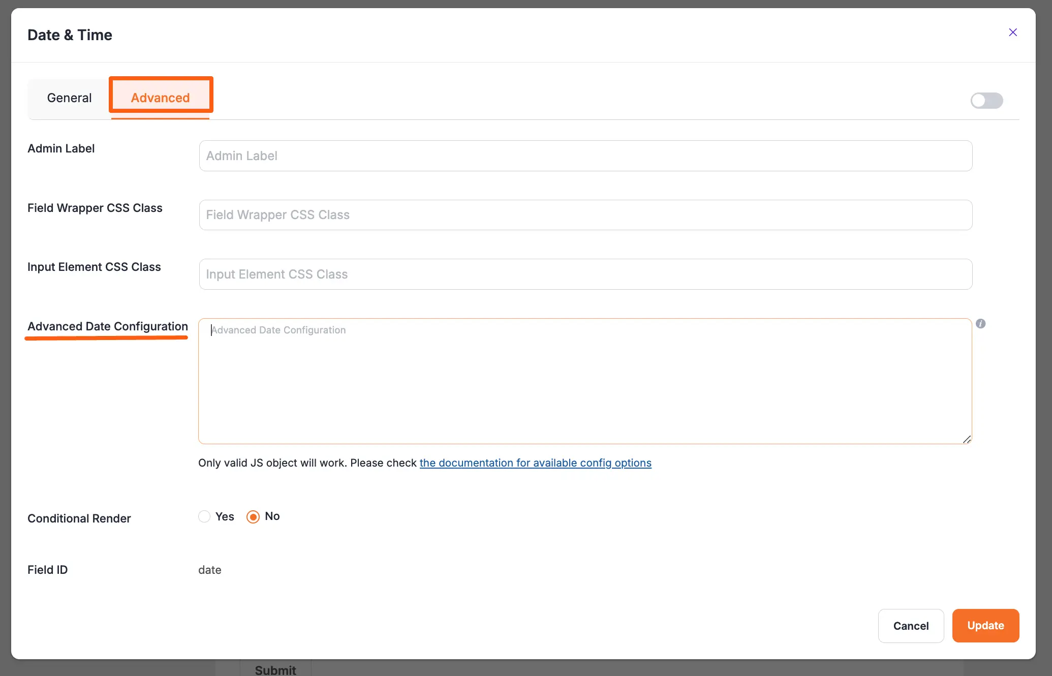Select No for Conditional Render
This screenshot has height=676, width=1052.
(253, 516)
